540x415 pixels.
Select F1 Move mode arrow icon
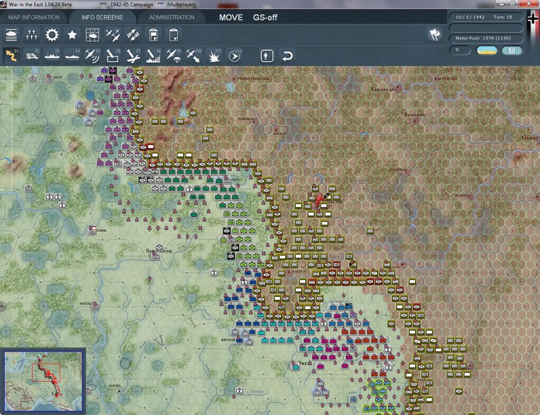[x=12, y=56]
